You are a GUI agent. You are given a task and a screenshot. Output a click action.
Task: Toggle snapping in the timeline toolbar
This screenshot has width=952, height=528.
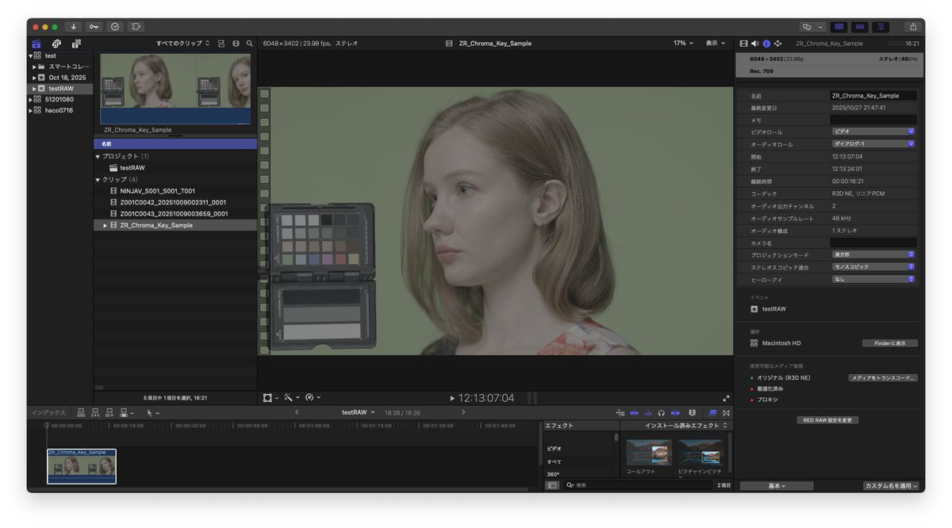pos(675,412)
